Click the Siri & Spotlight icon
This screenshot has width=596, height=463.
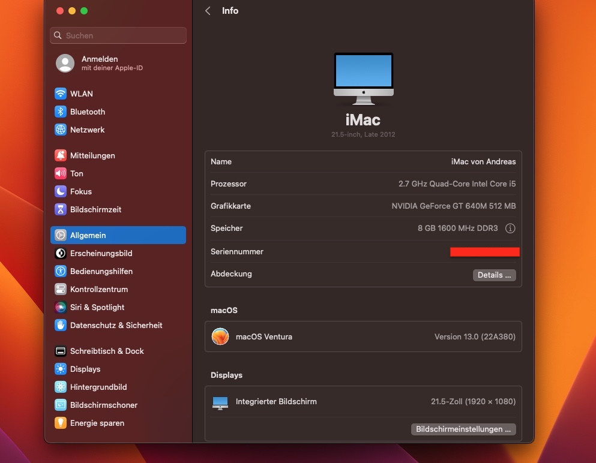pyautogui.click(x=61, y=307)
